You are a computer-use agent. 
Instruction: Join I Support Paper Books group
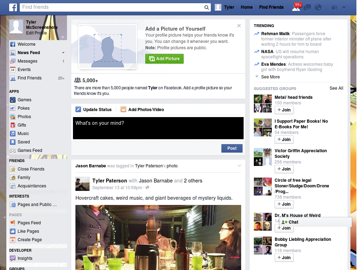(x=284, y=140)
